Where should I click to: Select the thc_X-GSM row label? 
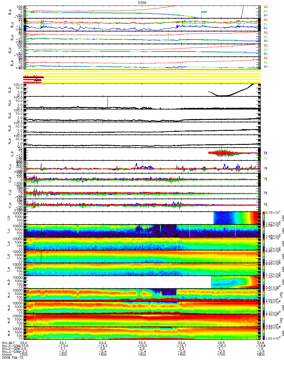pyautogui.click(x=11, y=346)
